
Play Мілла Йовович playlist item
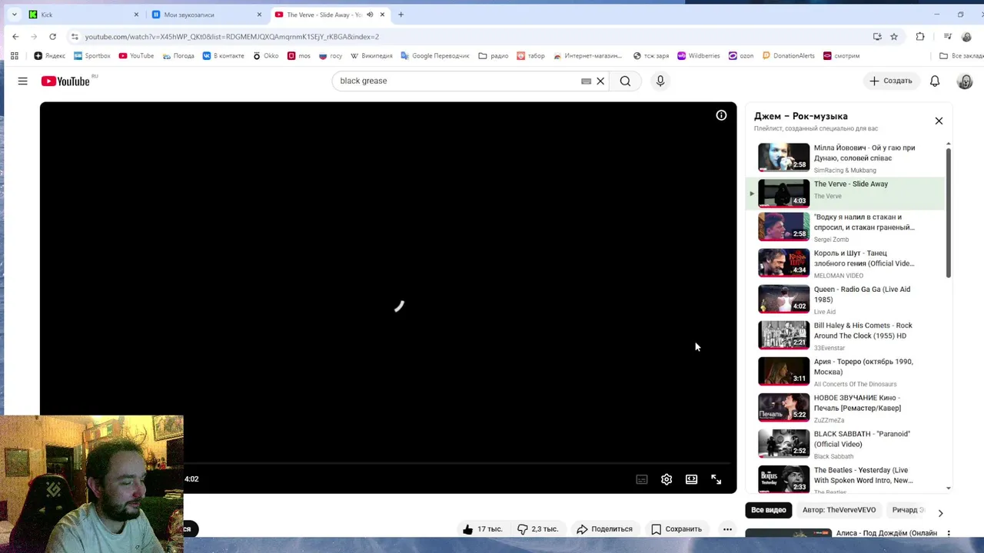[x=846, y=157]
